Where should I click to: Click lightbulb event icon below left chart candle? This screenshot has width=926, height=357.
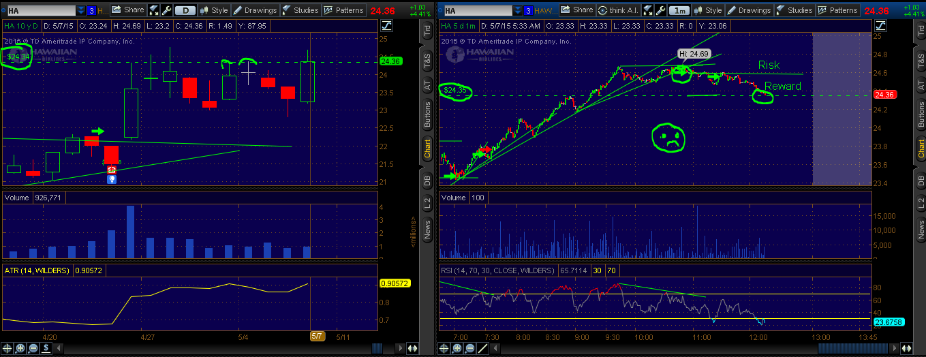[112, 179]
